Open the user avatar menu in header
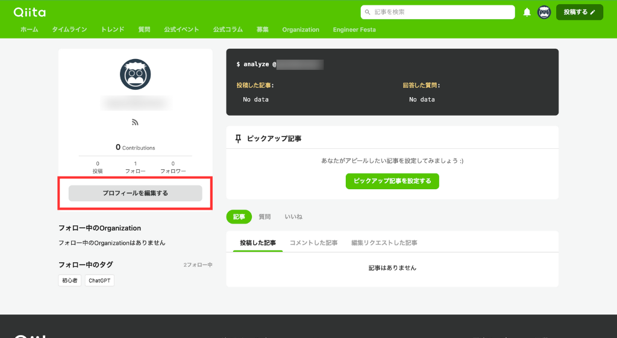 point(544,12)
